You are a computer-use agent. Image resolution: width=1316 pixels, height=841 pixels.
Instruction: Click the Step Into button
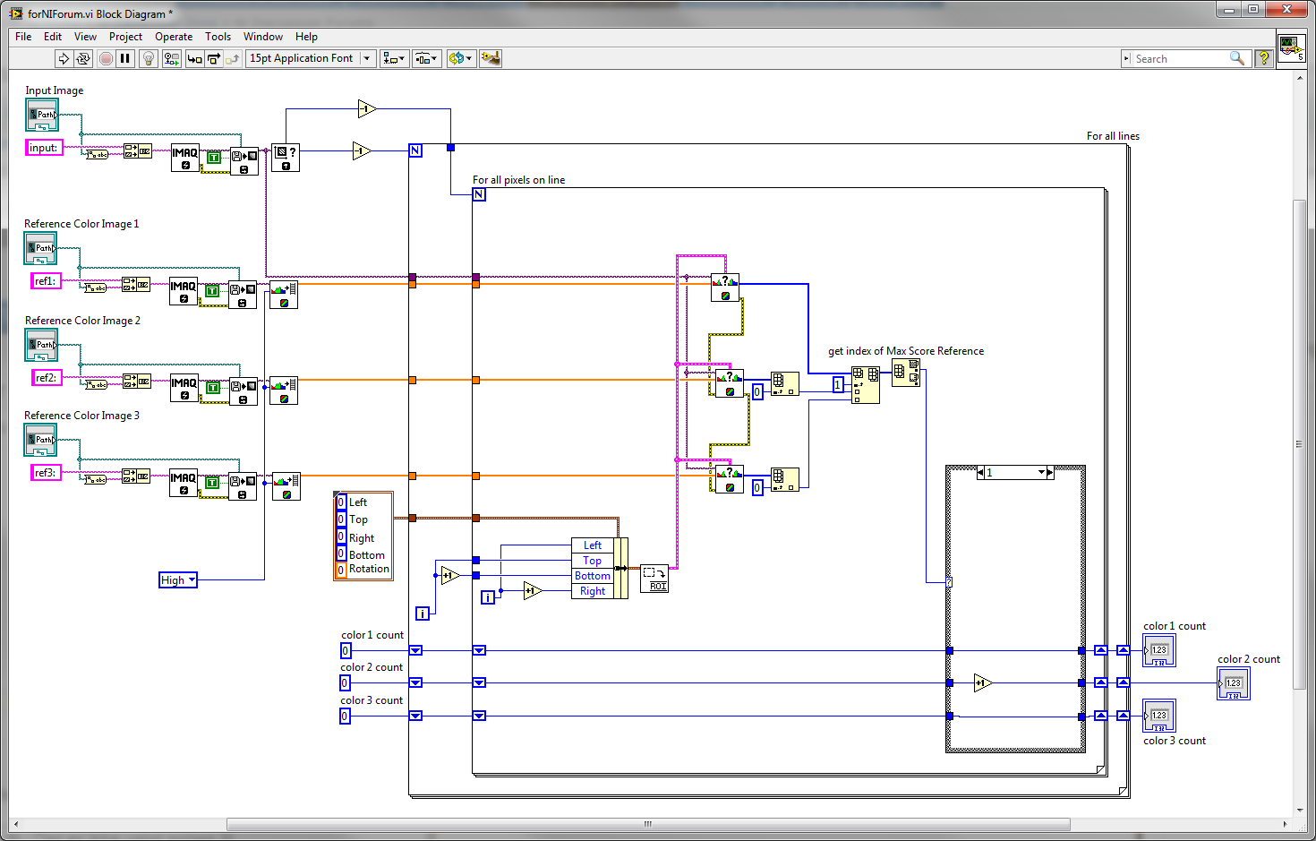pos(194,58)
